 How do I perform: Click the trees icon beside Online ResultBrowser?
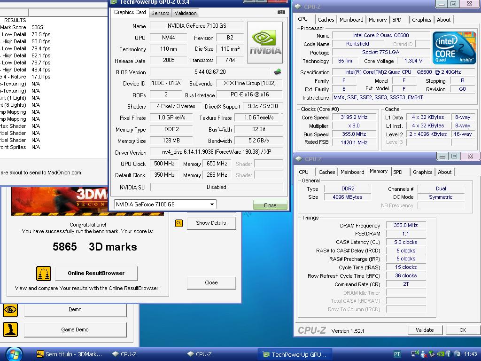pos(44,273)
